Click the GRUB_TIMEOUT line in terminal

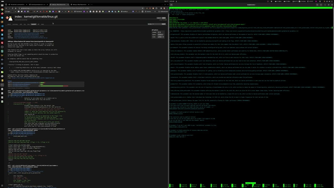coord(174,21)
